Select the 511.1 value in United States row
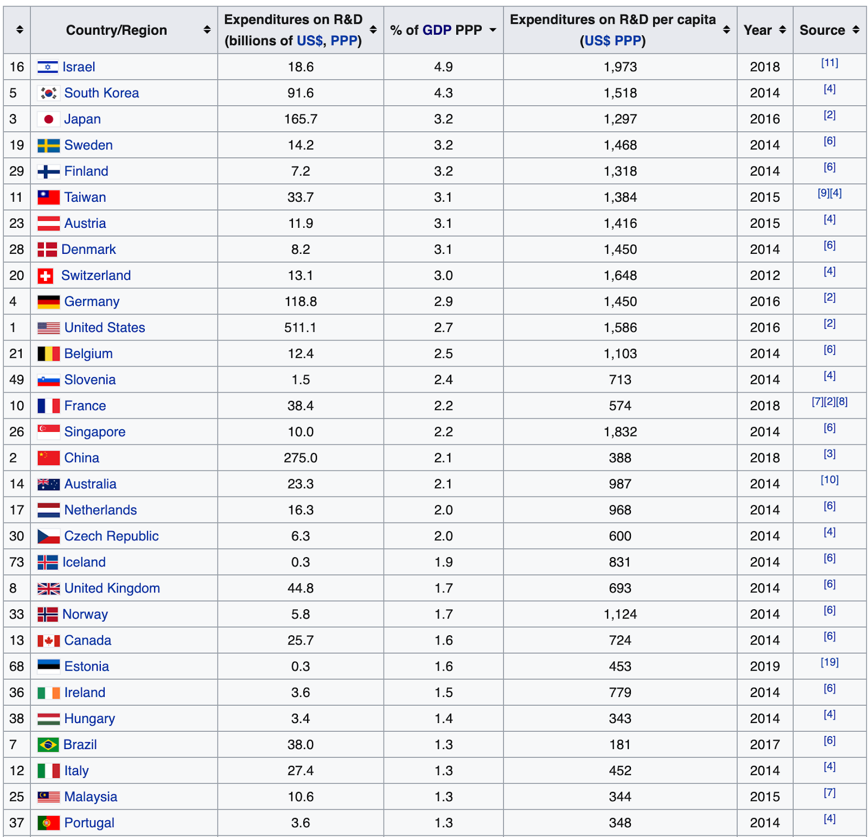The width and height of the screenshot is (868, 837). coord(301,328)
